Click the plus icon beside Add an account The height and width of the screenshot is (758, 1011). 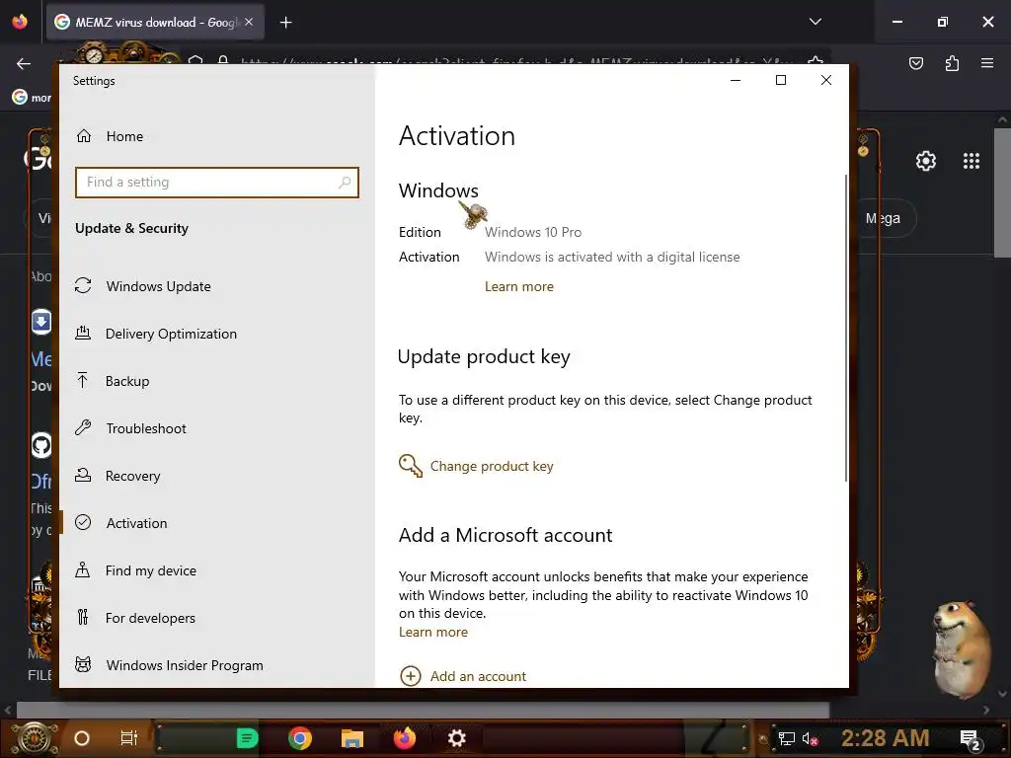411,676
